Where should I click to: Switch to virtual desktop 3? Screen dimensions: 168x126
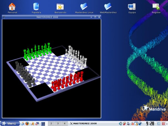pyautogui.click(x=58, y=123)
